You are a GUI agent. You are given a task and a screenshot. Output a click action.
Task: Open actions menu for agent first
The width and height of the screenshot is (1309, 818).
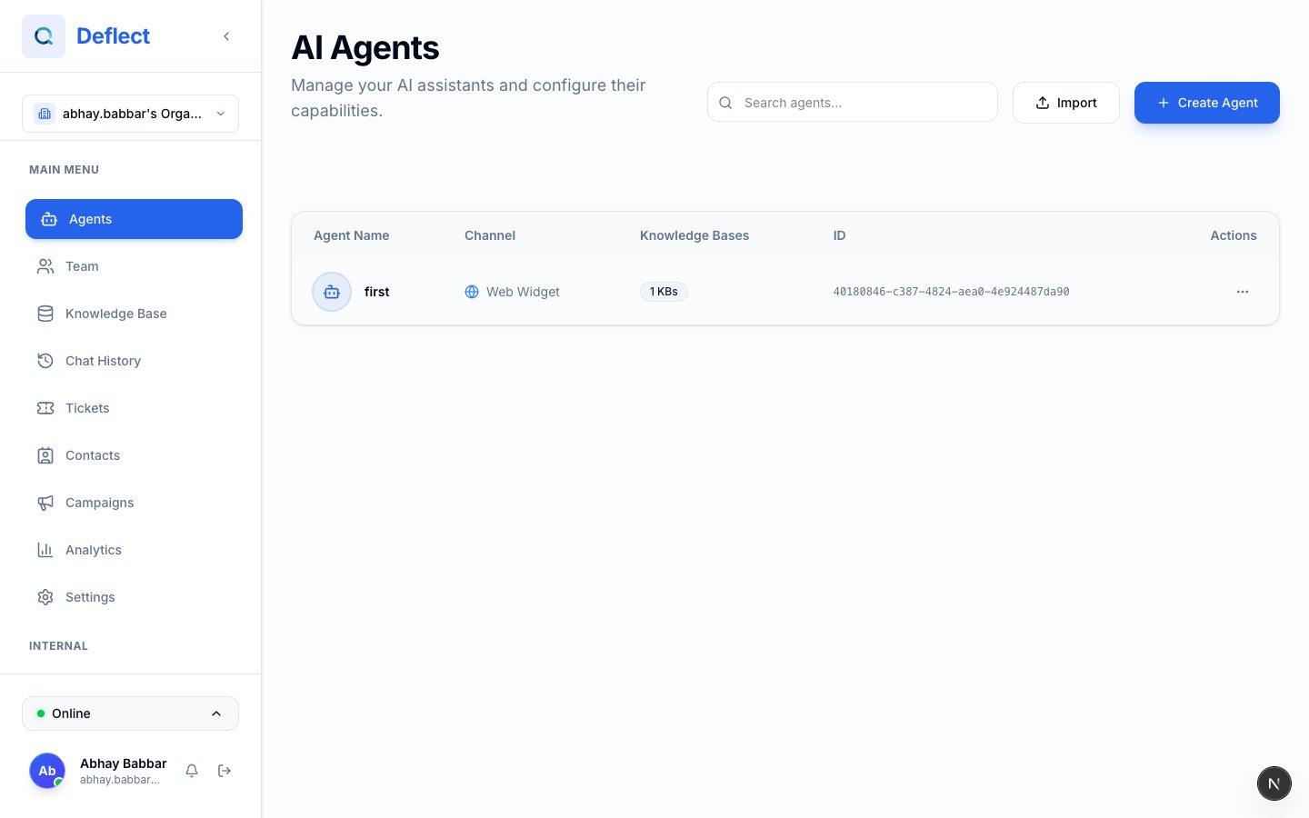pyautogui.click(x=1243, y=292)
